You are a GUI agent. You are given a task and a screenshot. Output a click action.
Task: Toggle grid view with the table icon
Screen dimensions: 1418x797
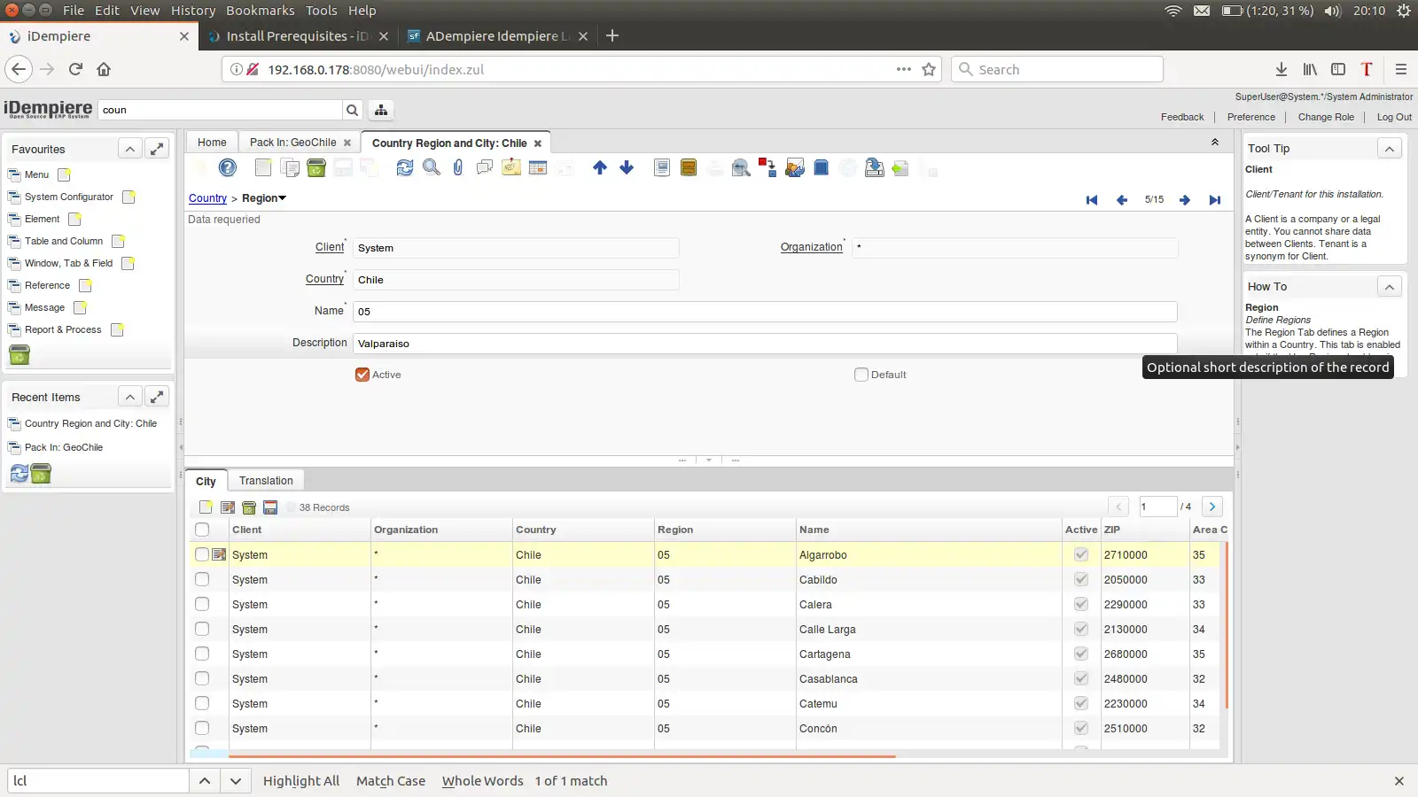point(538,167)
